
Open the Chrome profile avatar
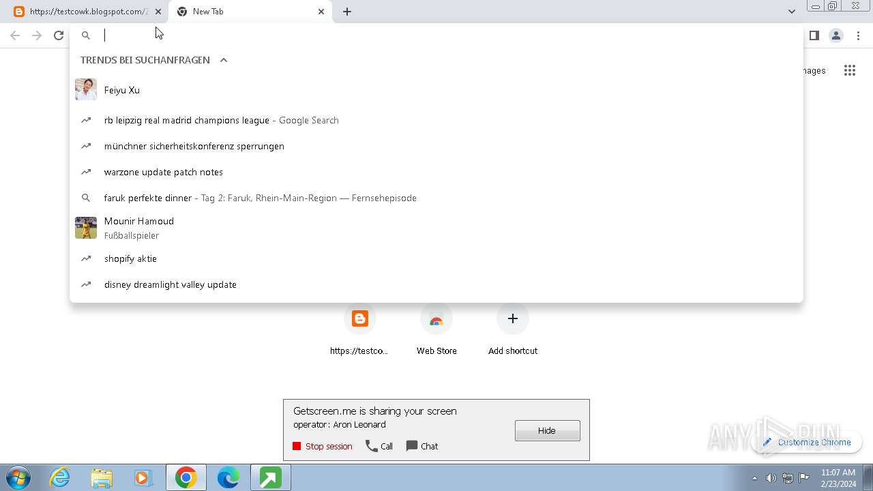pos(835,35)
